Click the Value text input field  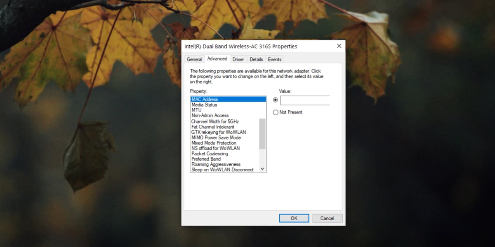point(305,100)
